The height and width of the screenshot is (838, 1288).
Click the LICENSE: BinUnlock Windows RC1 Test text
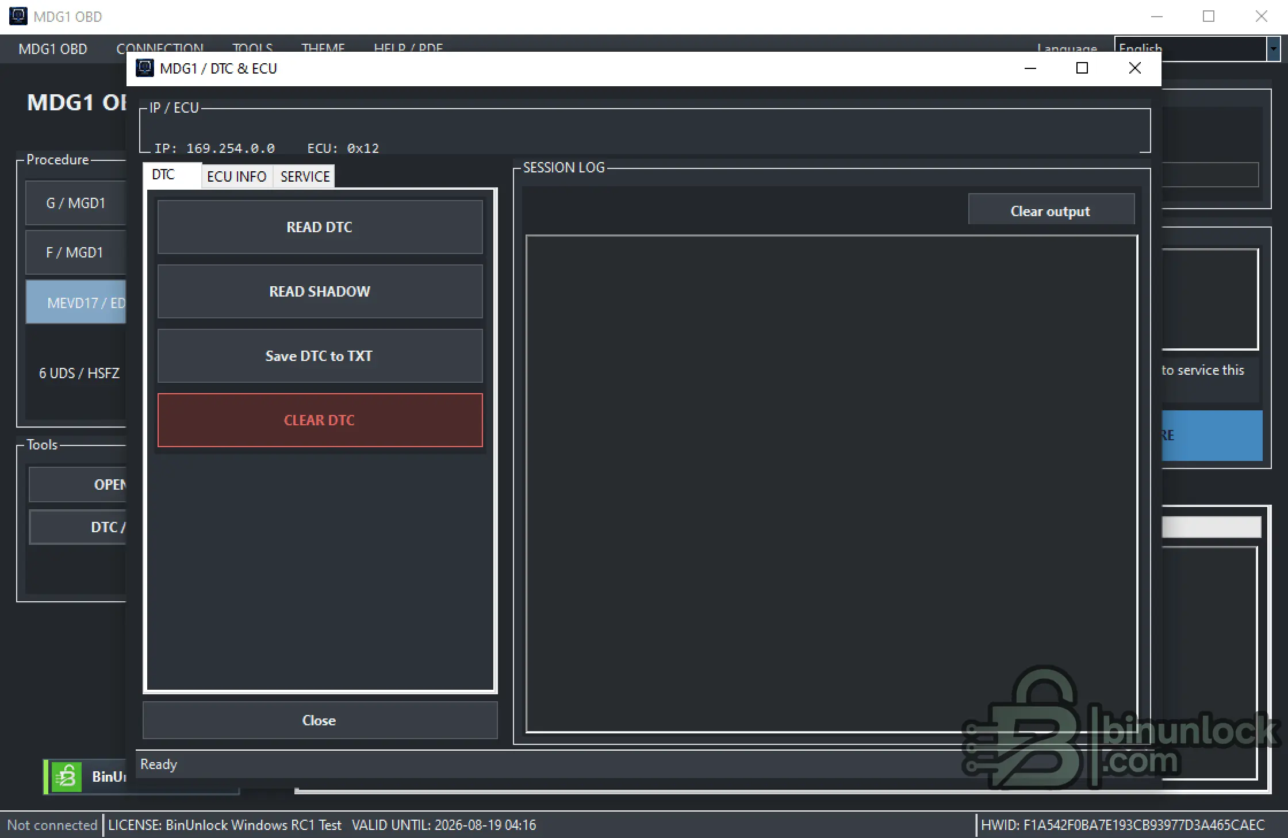(225, 825)
